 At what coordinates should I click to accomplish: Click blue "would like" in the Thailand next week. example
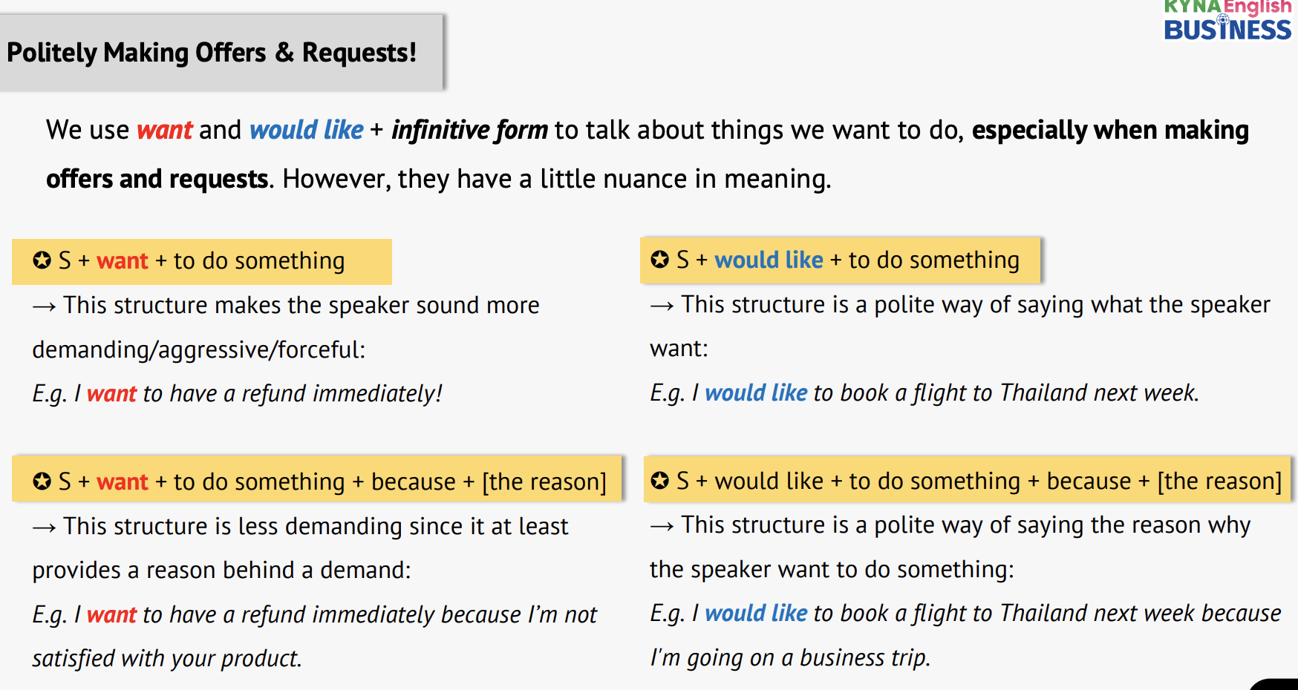(x=756, y=392)
